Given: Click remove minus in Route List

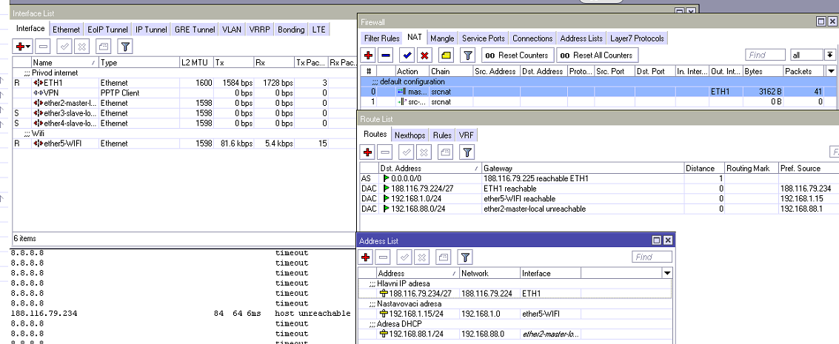Looking at the screenshot, I should [385, 152].
